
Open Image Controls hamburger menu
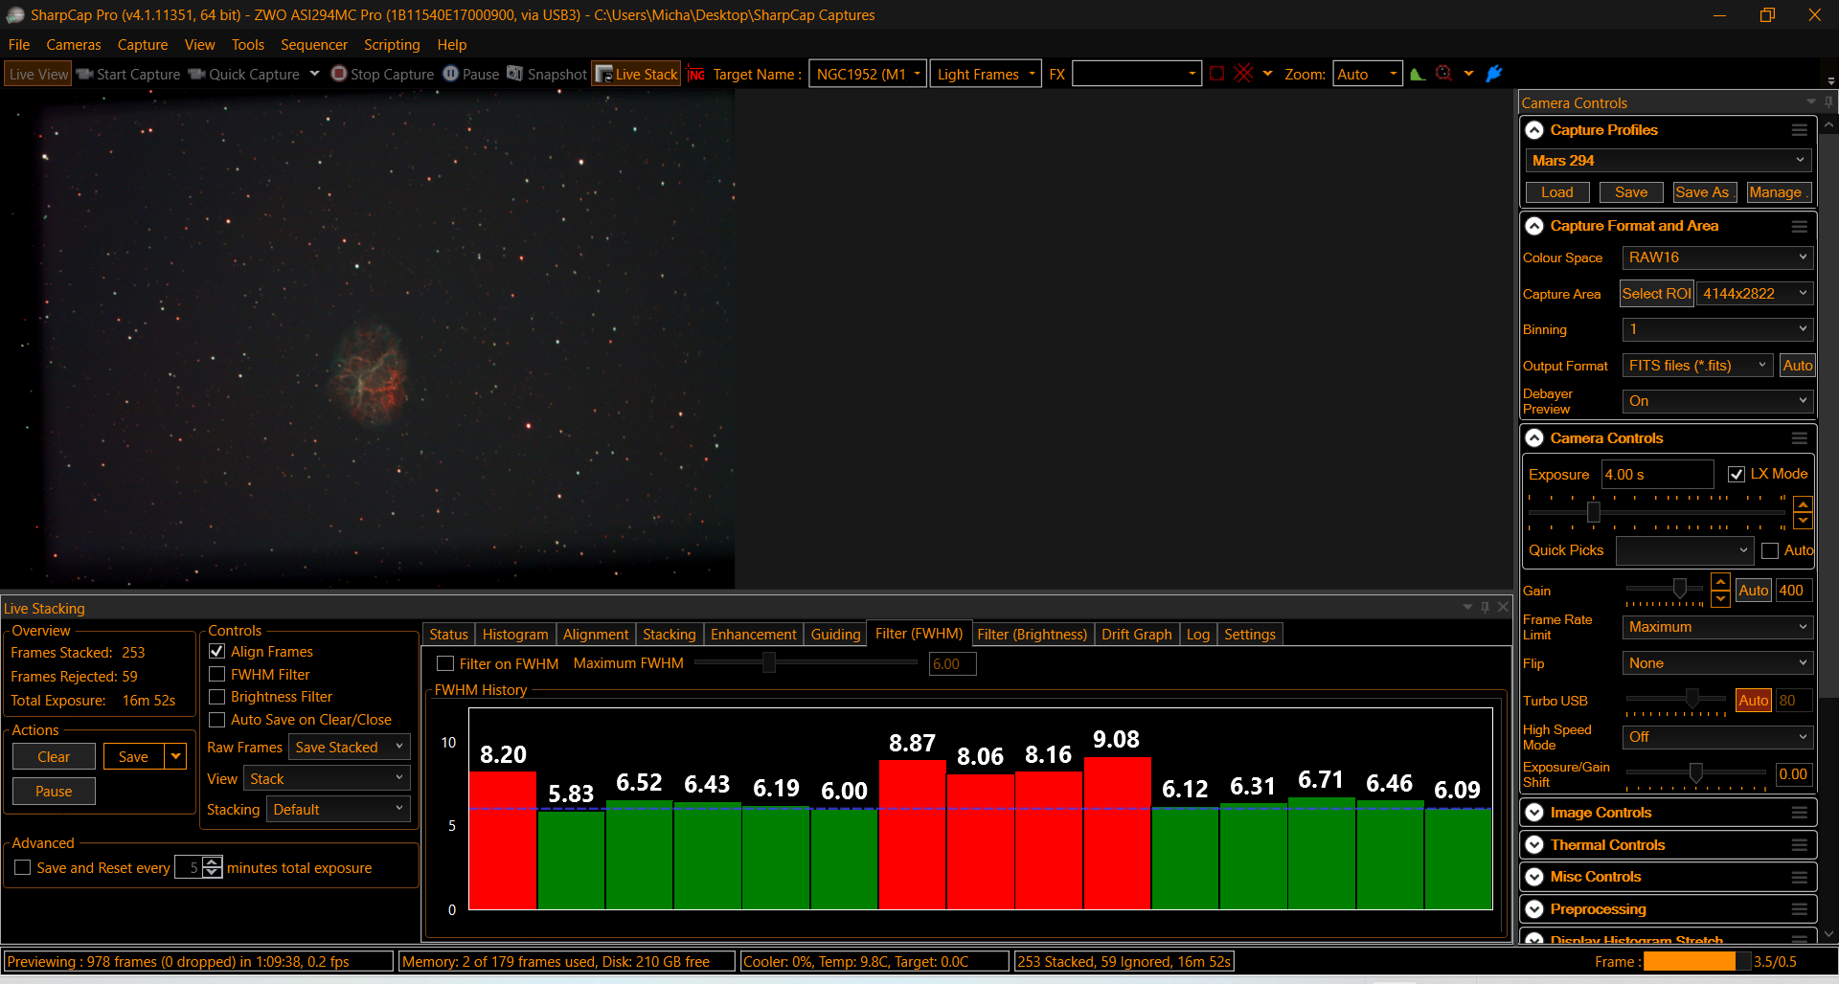coord(1799,813)
